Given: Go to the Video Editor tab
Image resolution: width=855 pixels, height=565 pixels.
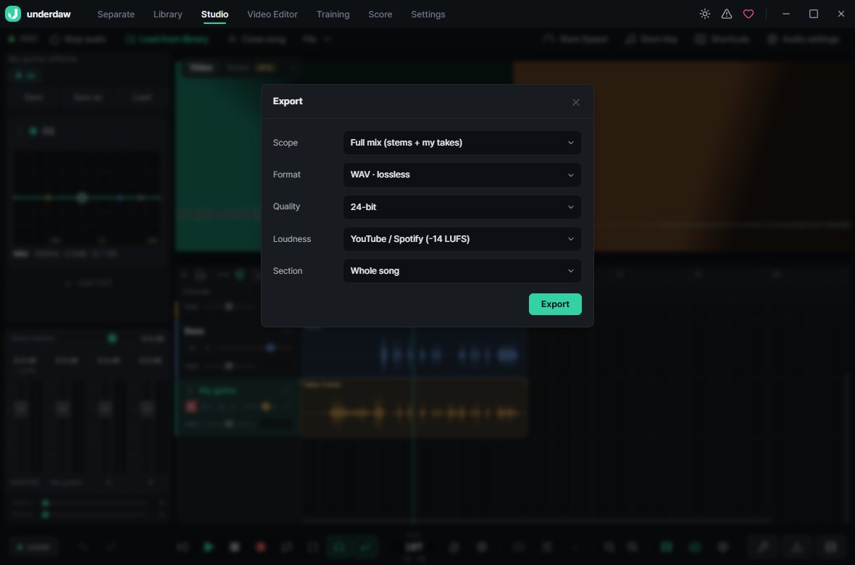Looking at the screenshot, I should coord(272,14).
